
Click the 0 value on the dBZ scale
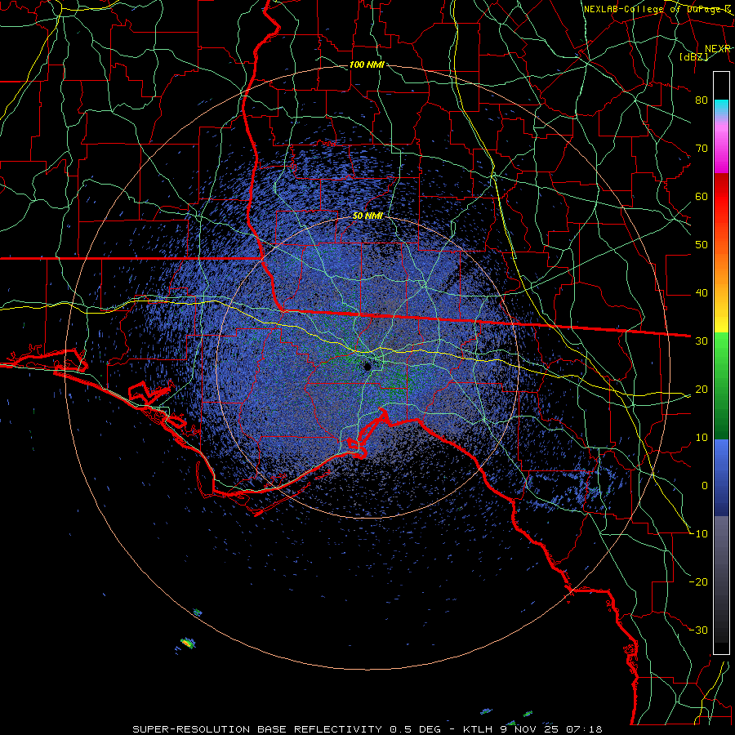tap(705, 486)
